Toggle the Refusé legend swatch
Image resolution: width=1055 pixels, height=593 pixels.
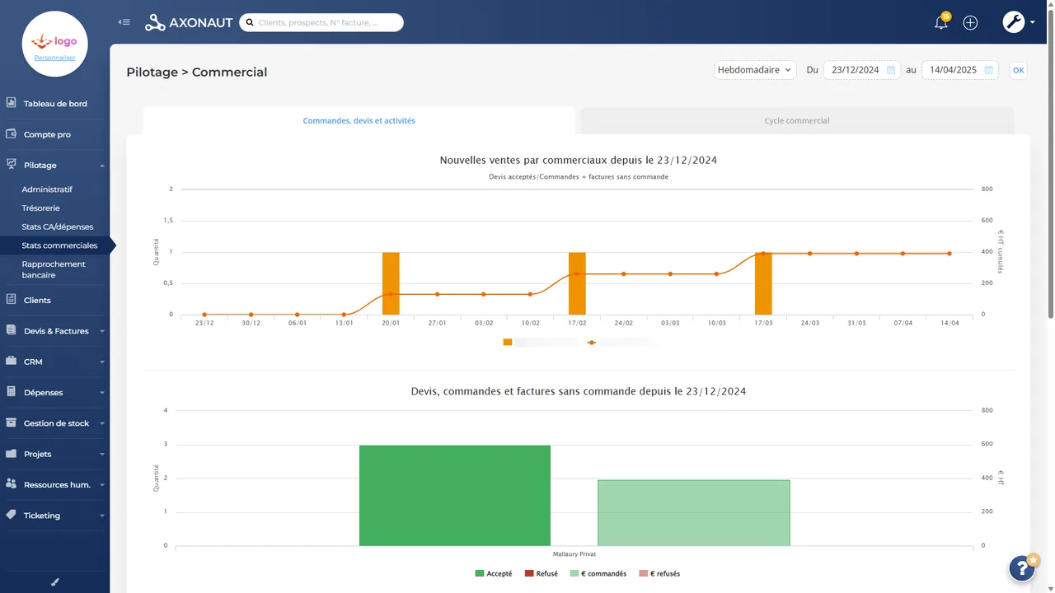tap(529, 573)
